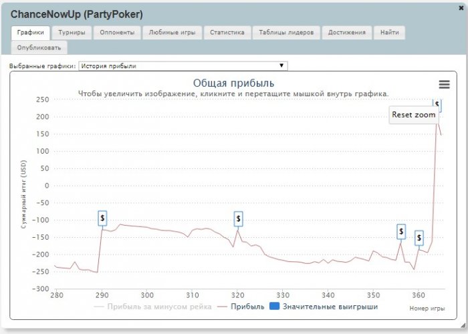Click the Опубликовать tab
Image resolution: width=468 pixels, height=334 pixels.
pyautogui.click(x=39, y=47)
